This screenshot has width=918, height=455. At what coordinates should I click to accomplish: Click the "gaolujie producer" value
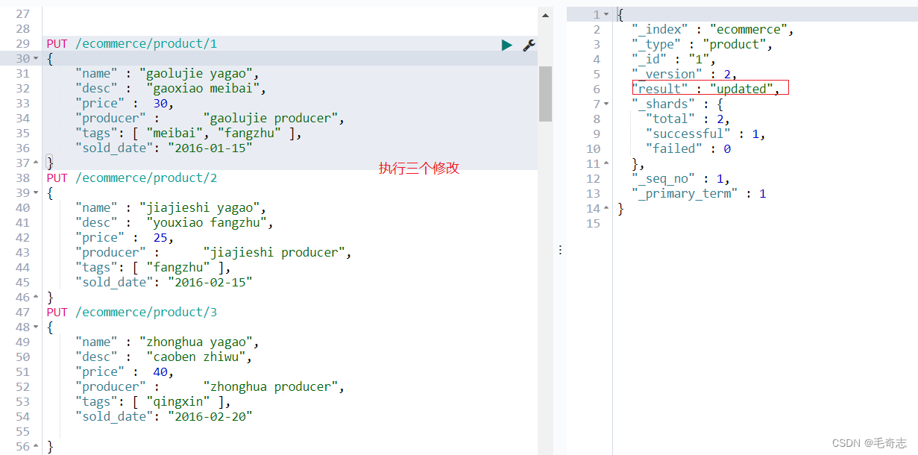click(x=272, y=119)
